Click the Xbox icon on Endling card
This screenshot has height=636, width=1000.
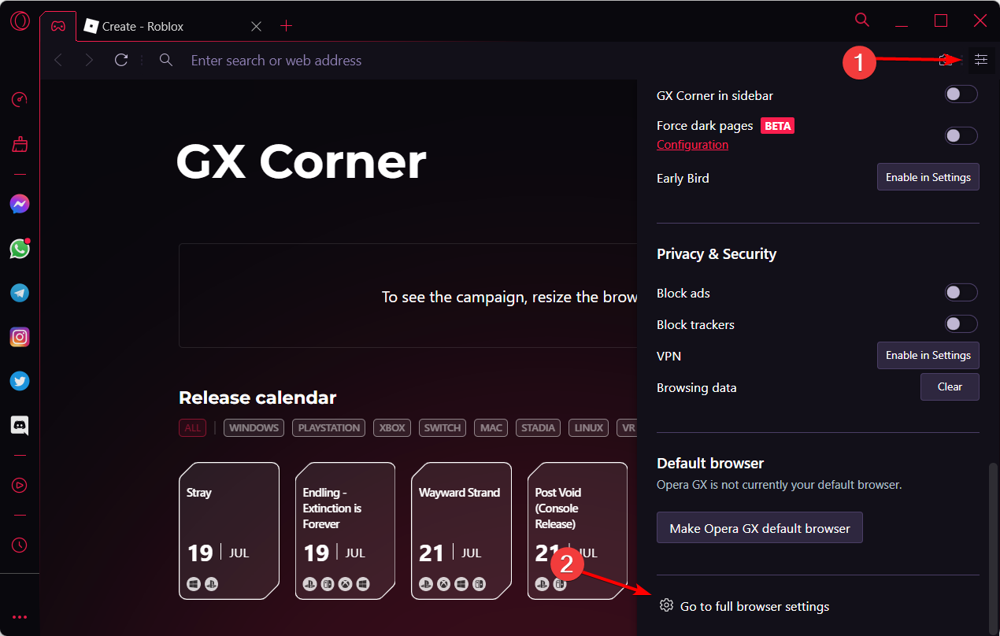(345, 584)
